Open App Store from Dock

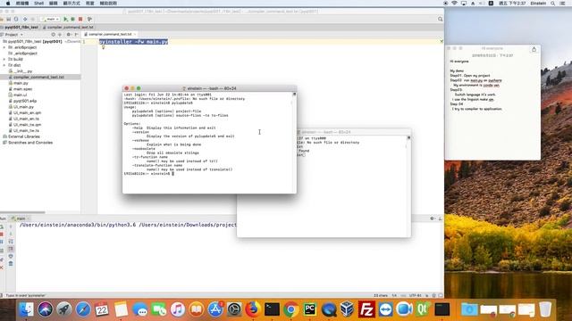215,309
